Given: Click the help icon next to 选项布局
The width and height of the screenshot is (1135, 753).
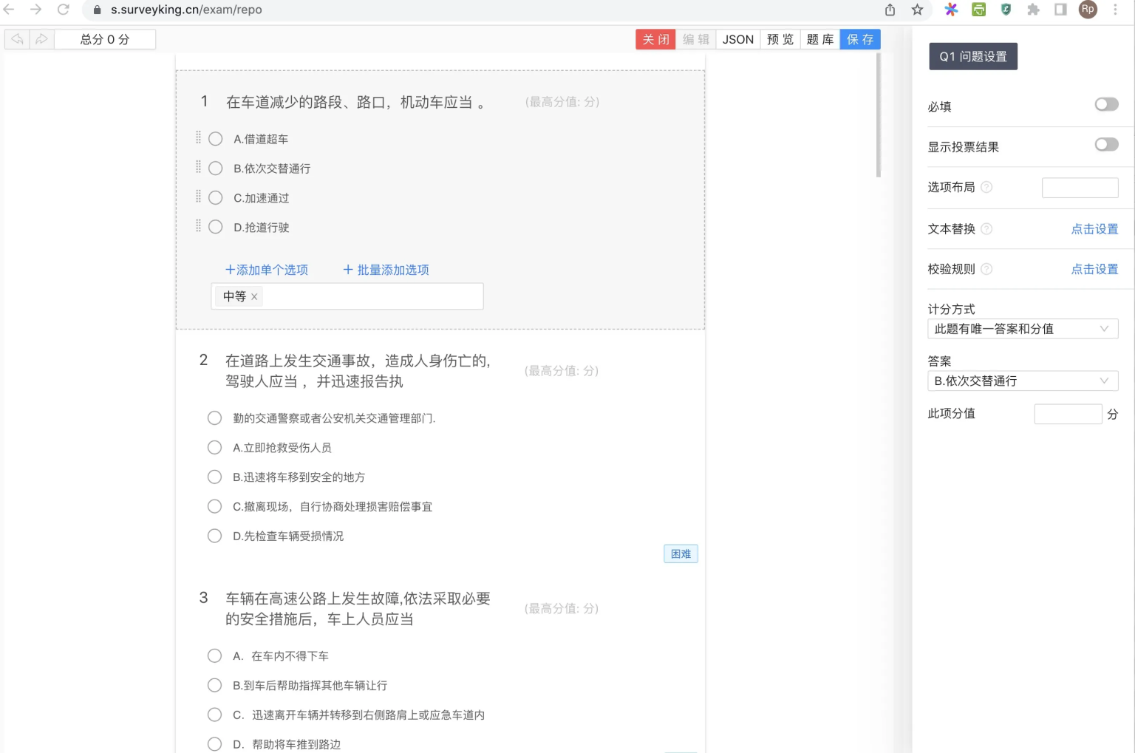Looking at the screenshot, I should 987,187.
